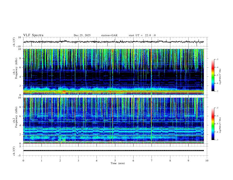
Task: Click the ch.1 voltage waveform trace
Action: pos(113,42)
